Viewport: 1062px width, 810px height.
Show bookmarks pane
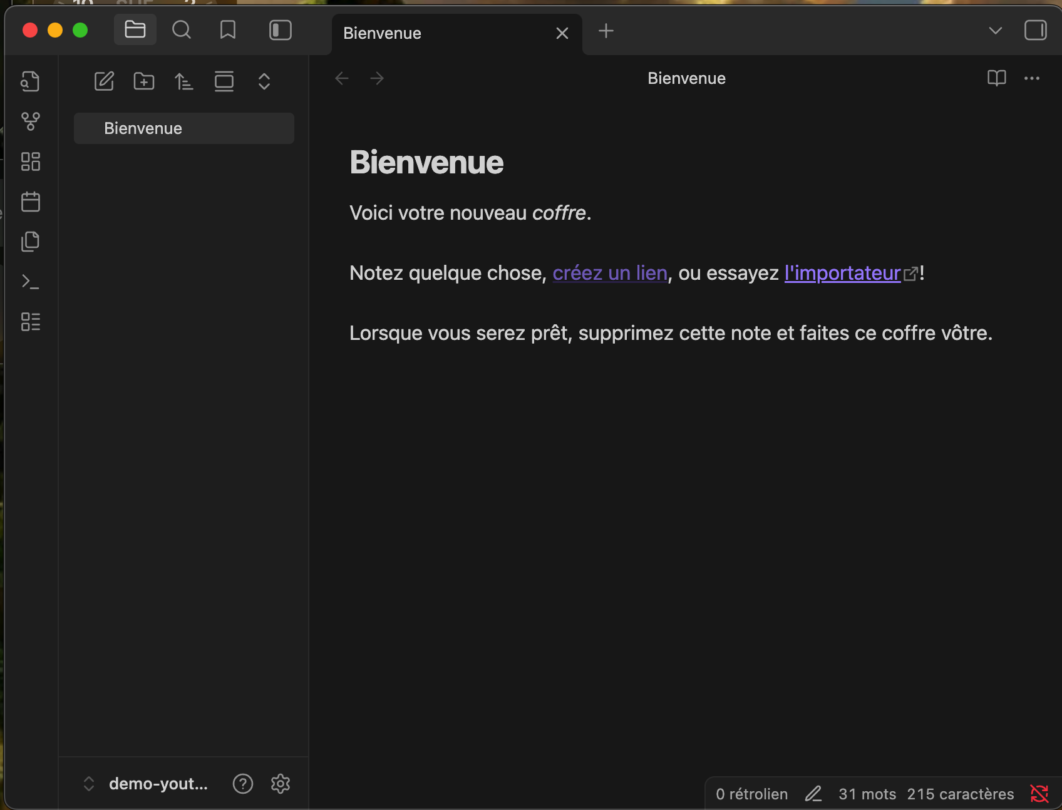point(228,30)
